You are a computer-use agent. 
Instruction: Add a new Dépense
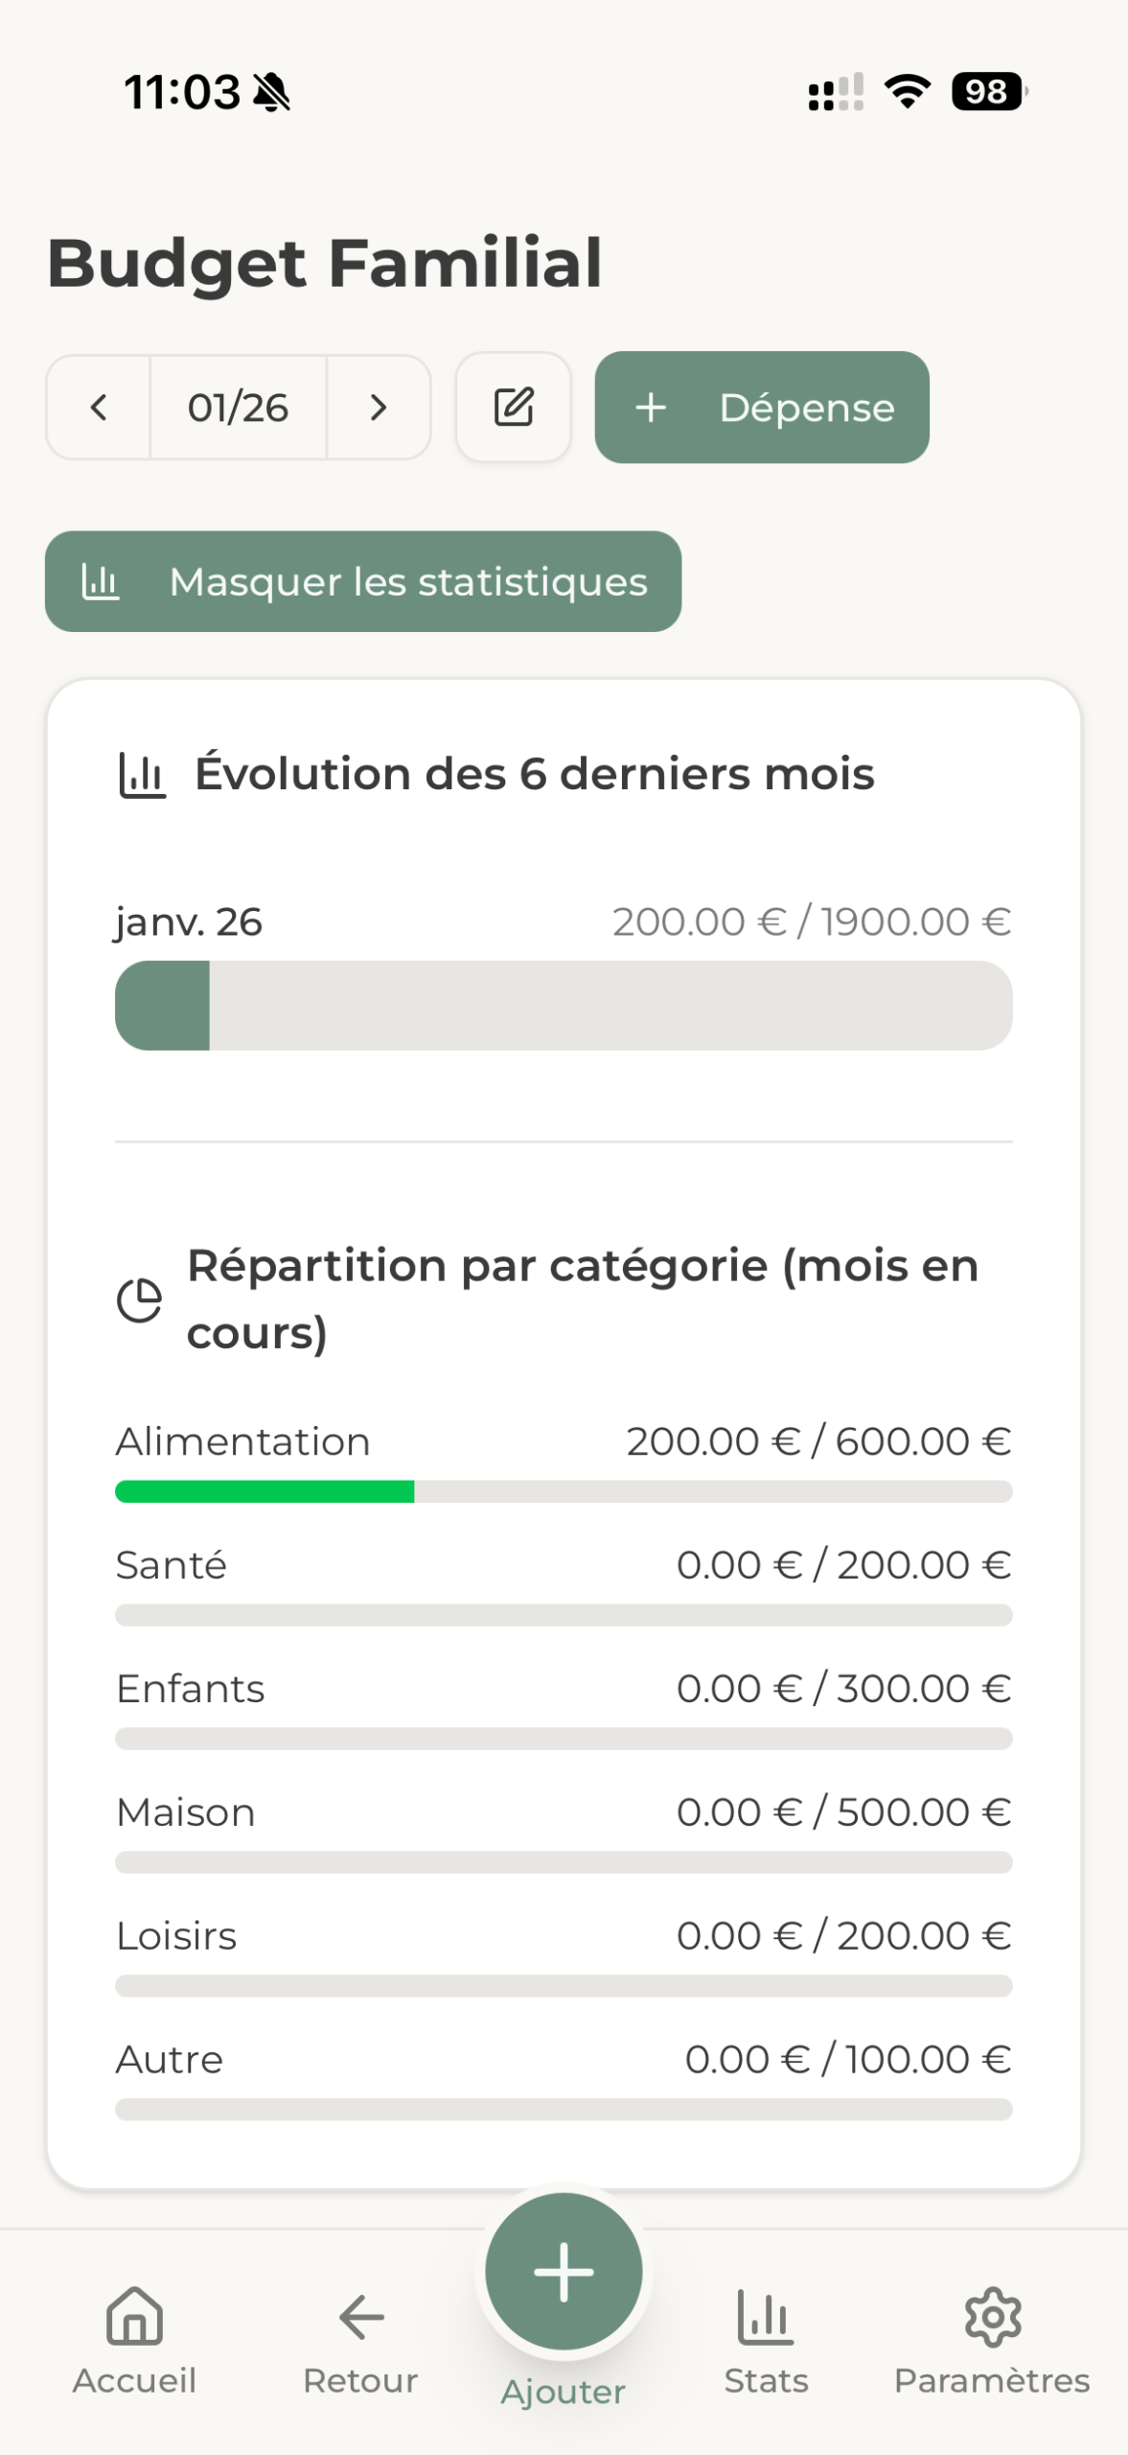(762, 408)
